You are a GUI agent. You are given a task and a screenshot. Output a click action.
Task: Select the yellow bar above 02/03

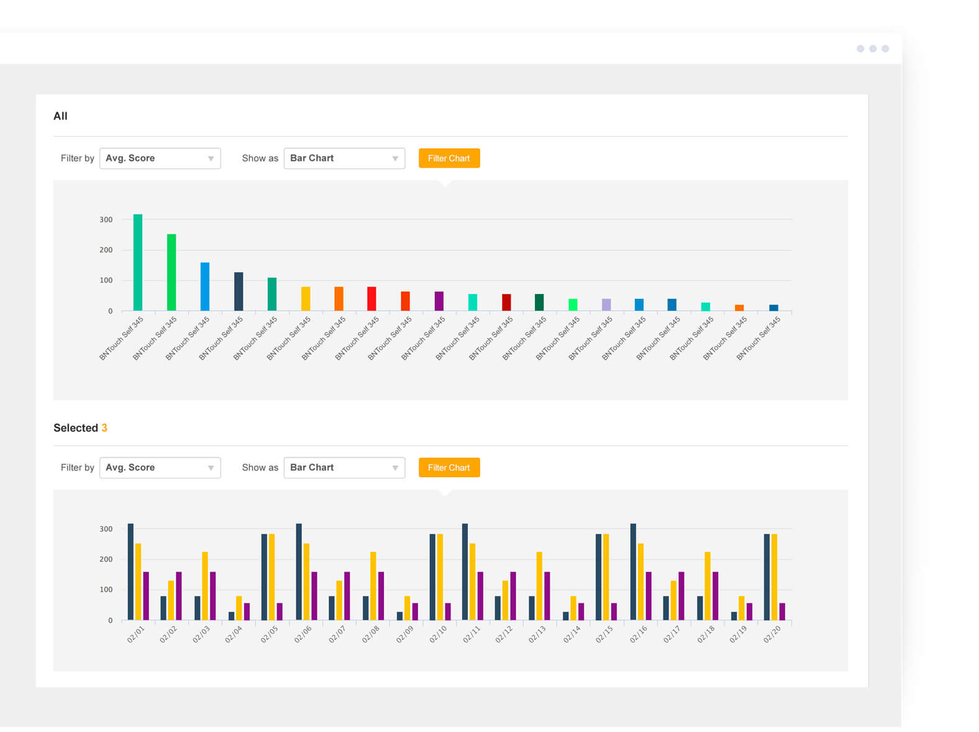[205, 586]
